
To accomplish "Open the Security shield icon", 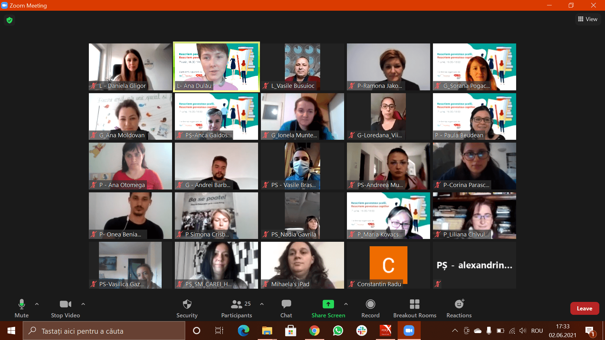I will coord(187,304).
